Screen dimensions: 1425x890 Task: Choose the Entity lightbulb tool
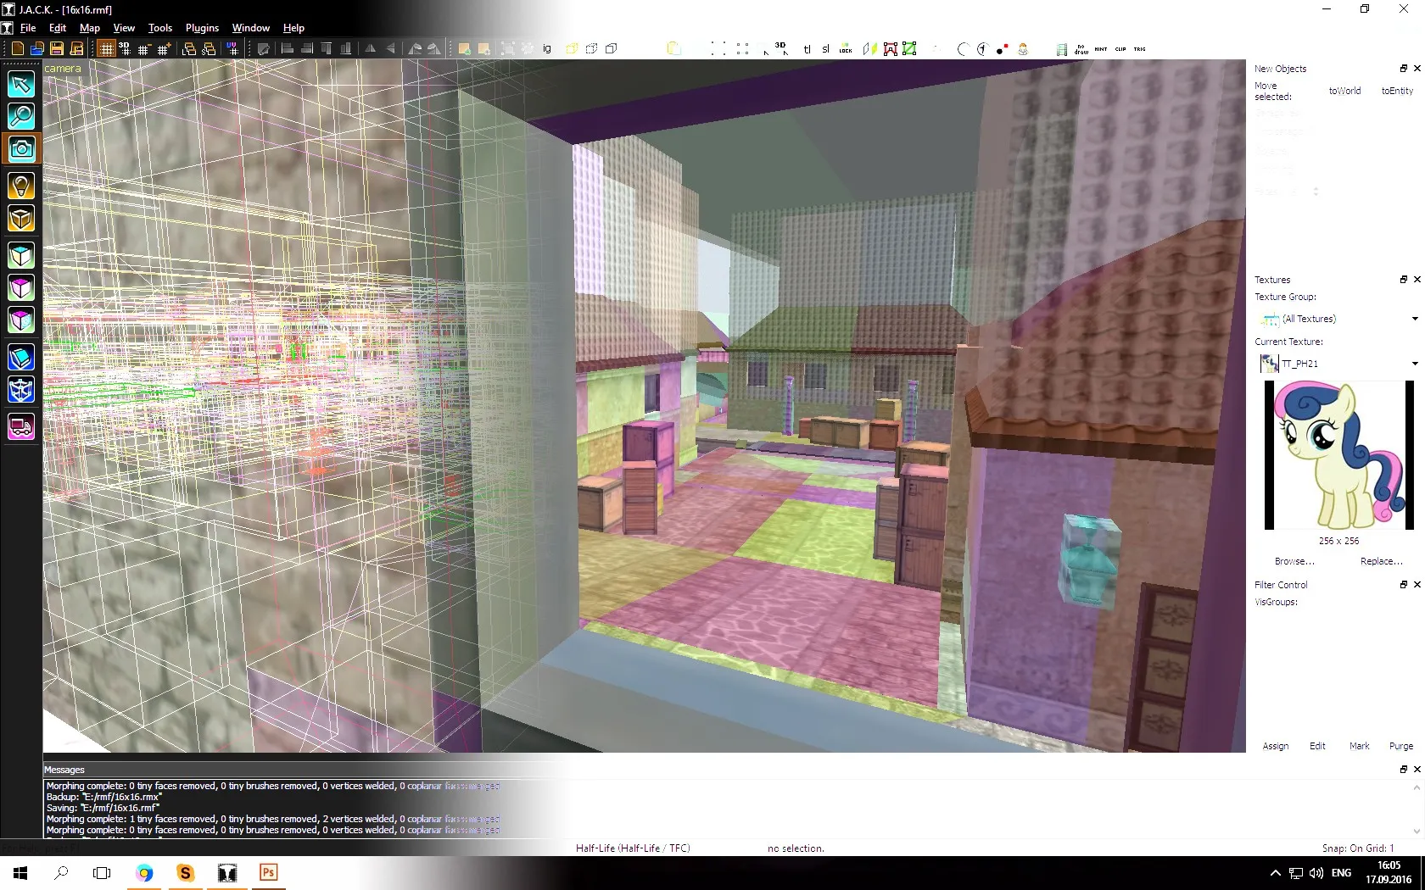[x=21, y=186]
